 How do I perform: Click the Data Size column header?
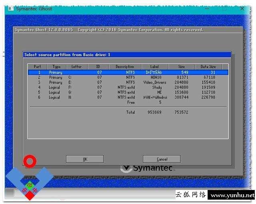(x=208, y=66)
